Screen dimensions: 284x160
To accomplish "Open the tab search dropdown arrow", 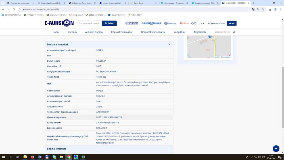I will coord(3,3).
